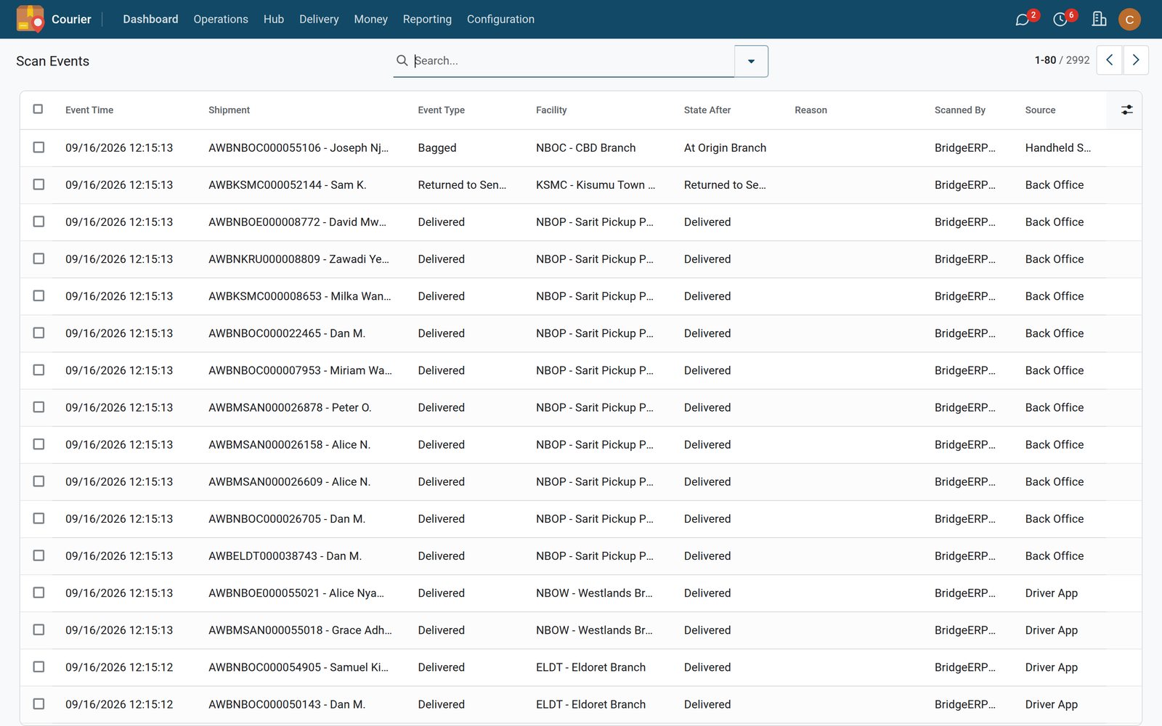Open the Hub menu
Viewport: 1162px width, 726px height.
pyautogui.click(x=274, y=19)
